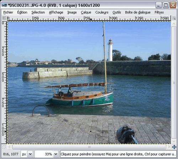Toggle Quick Mask button at bottom-left corner

pyautogui.click(x=4, y=147)
